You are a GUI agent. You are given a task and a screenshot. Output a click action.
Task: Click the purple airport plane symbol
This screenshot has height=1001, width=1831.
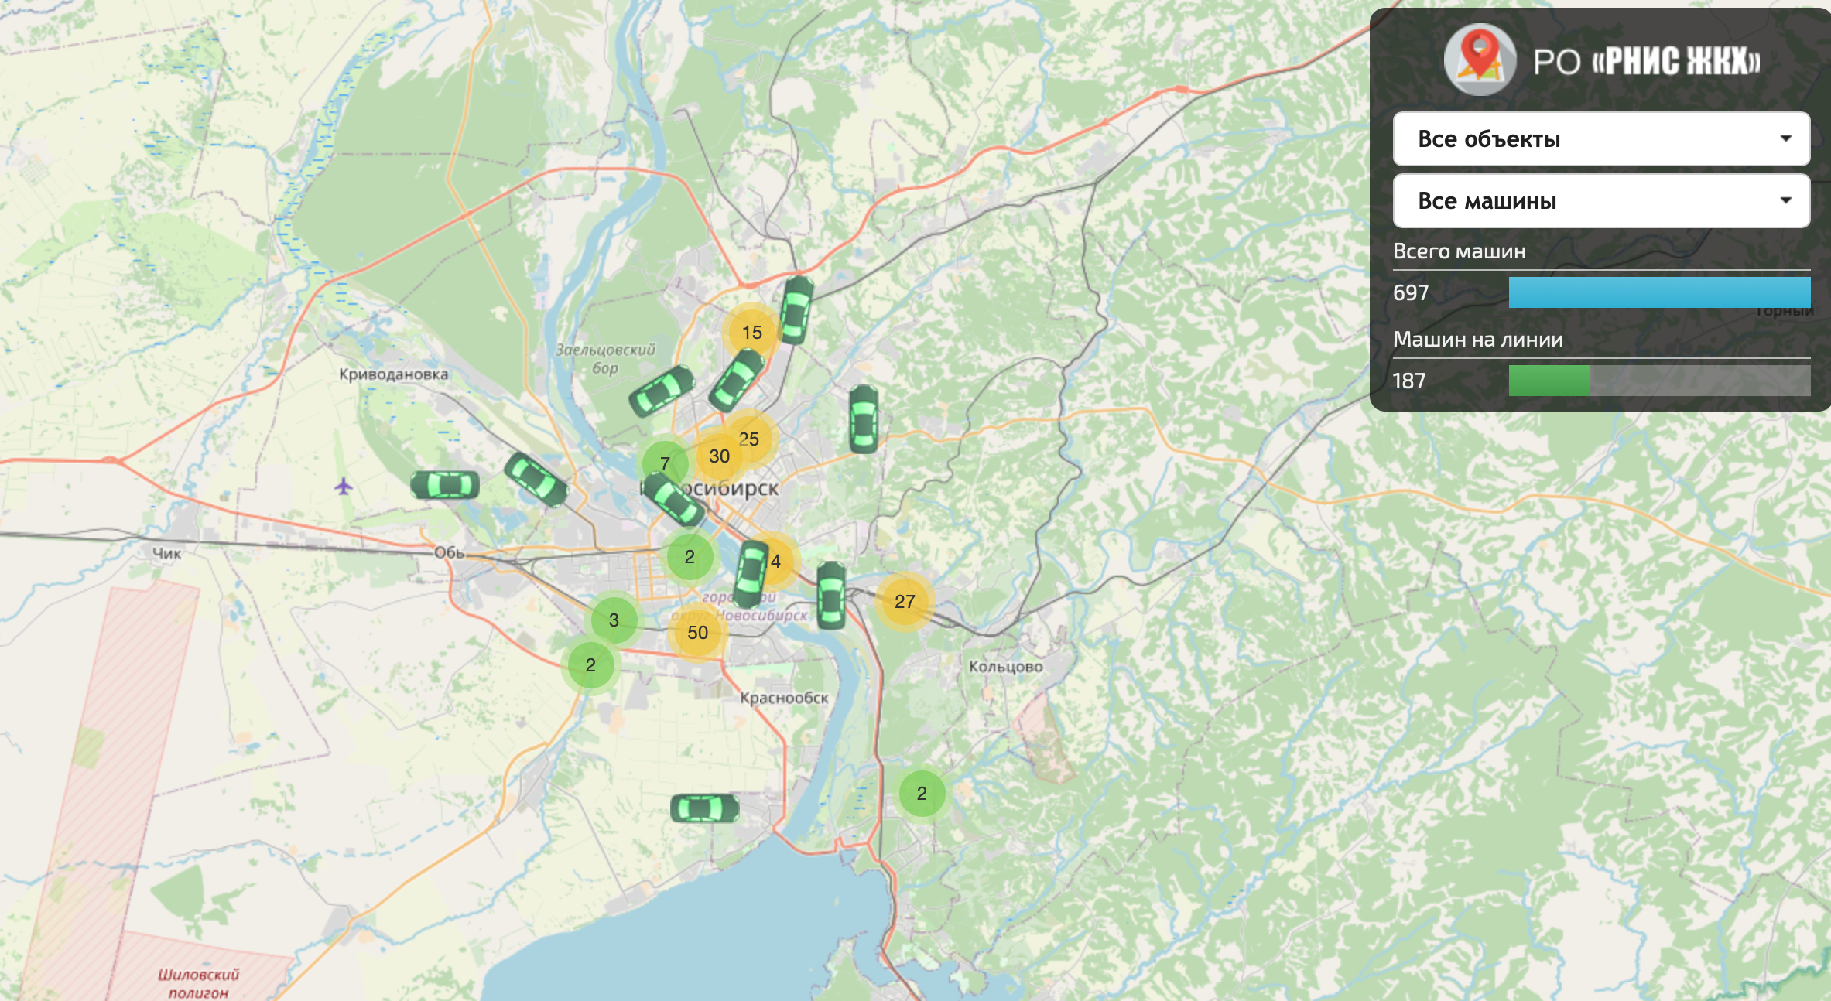[344, 487]
